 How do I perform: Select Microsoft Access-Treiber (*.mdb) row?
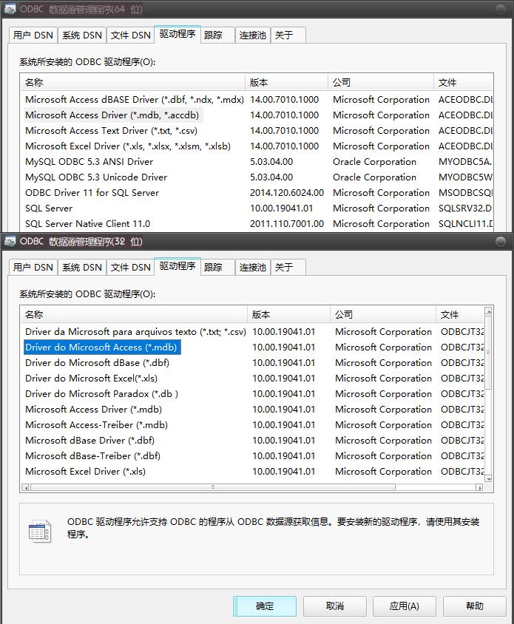[x=252, y=424]
